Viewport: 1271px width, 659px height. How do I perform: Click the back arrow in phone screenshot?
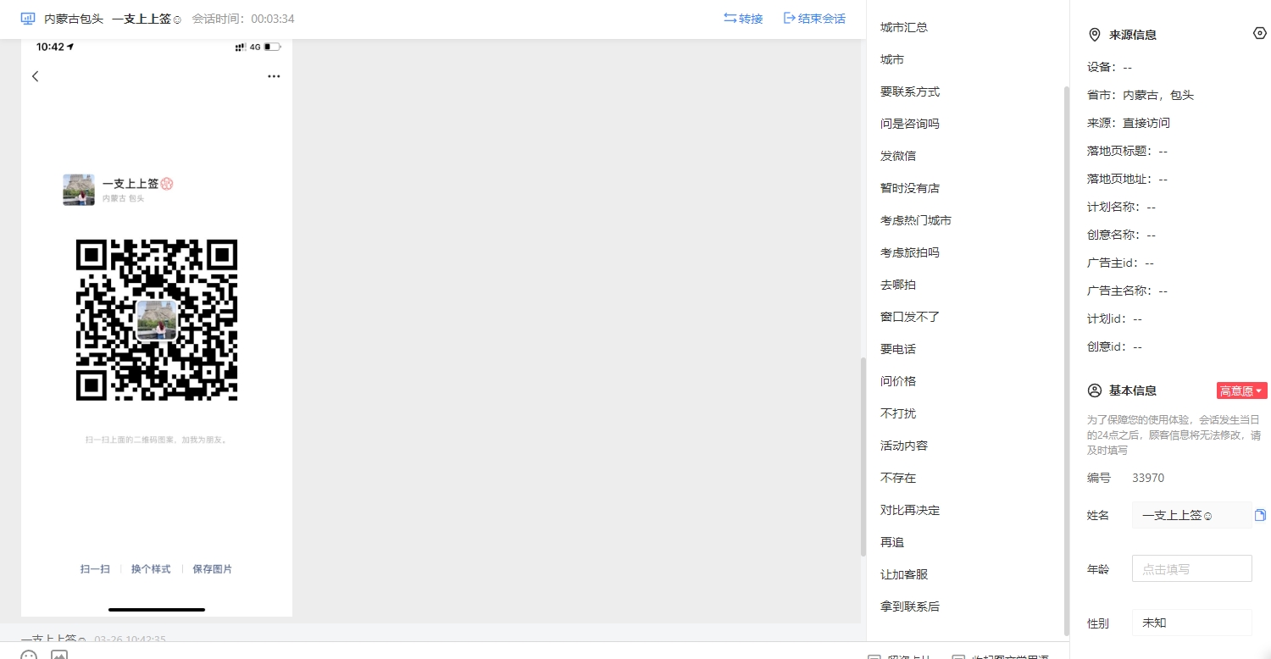pos(36,76)
